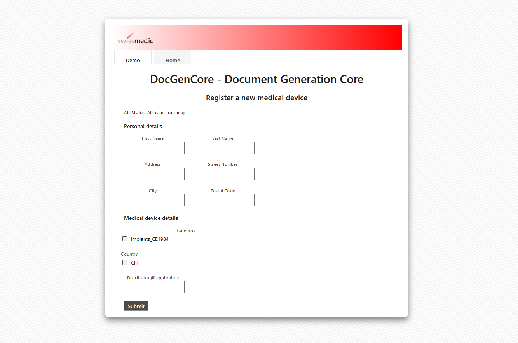The image size is (518, 343).
Task: Click the API Status message text
Action: 154,113
